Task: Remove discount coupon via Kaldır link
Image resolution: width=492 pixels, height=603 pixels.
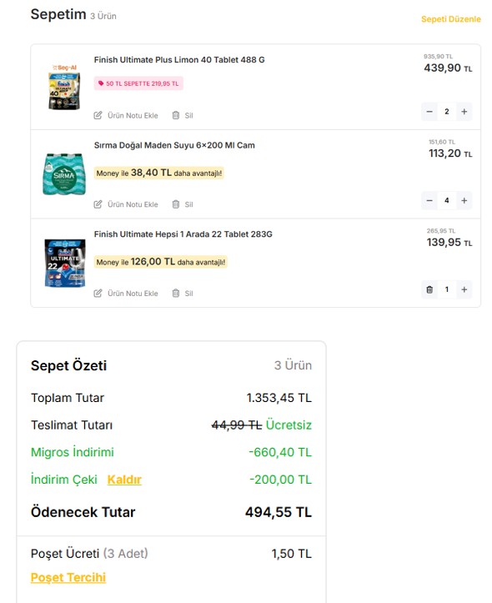Action: pyautogui.click(x=124, y=480)
